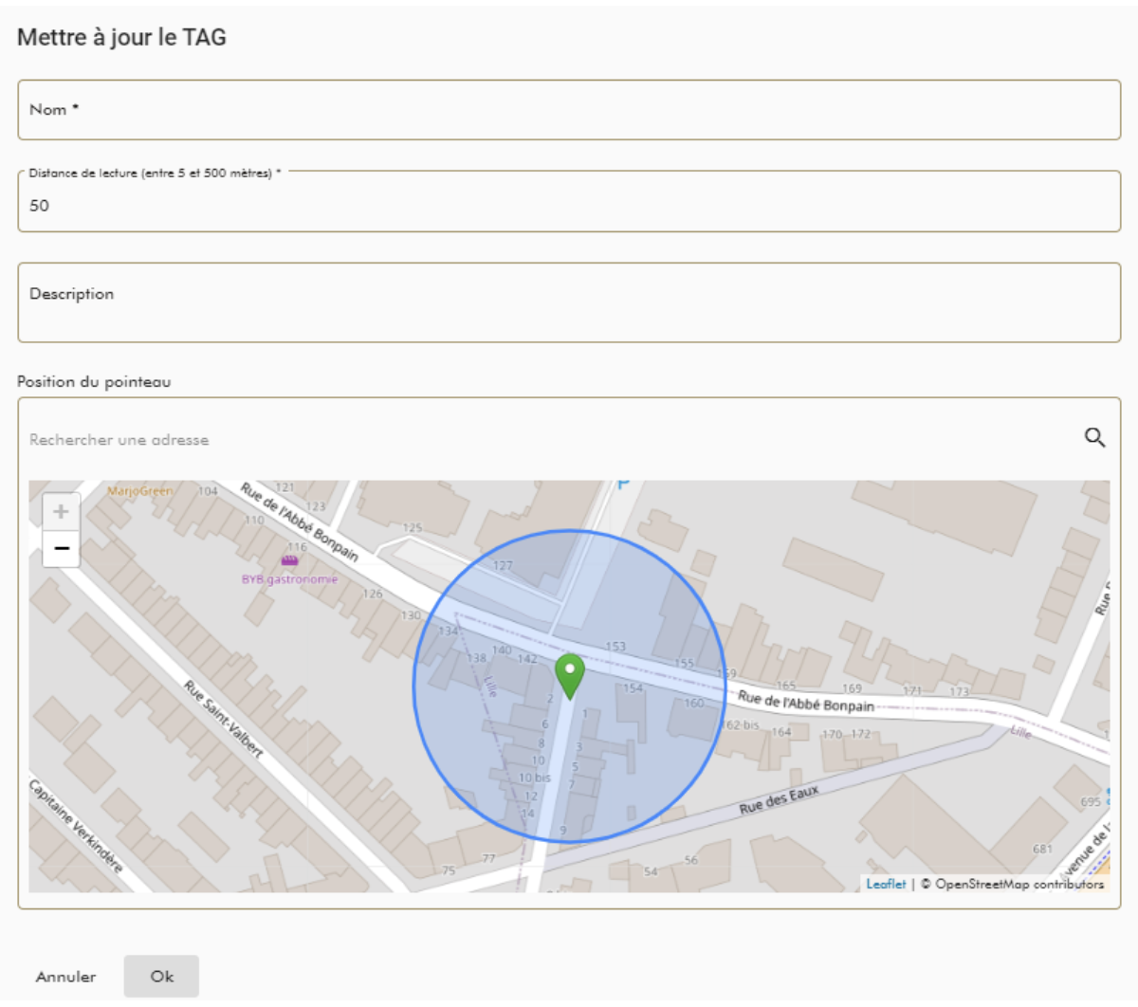This screenshot has width=1138, height=1007.
Task: Zoom out on the map
Action: [61, 548]
